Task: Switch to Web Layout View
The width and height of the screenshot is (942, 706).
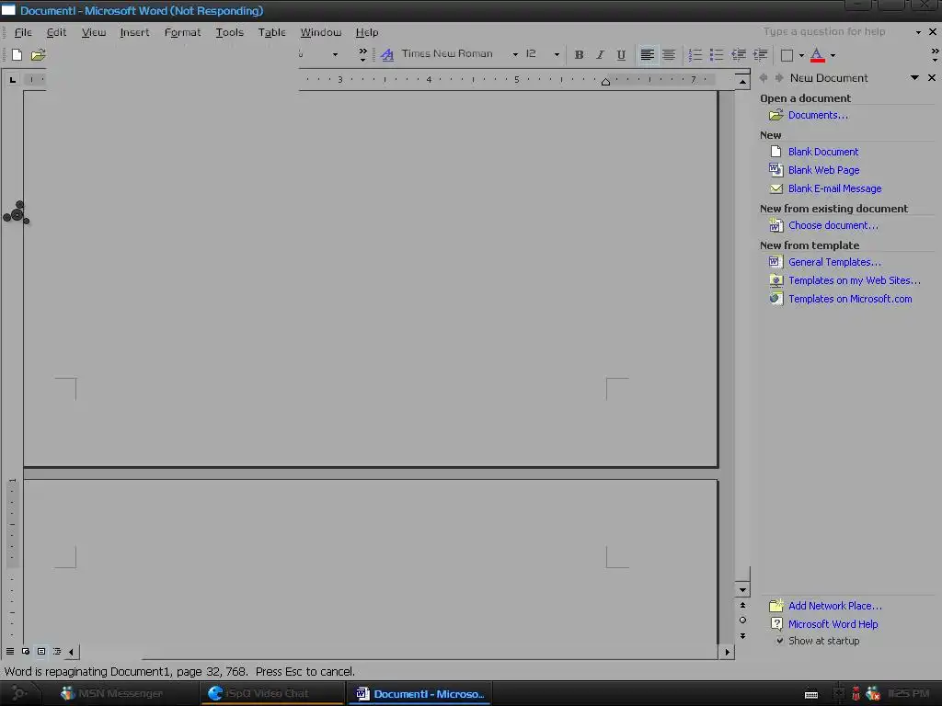Action: 26,652
